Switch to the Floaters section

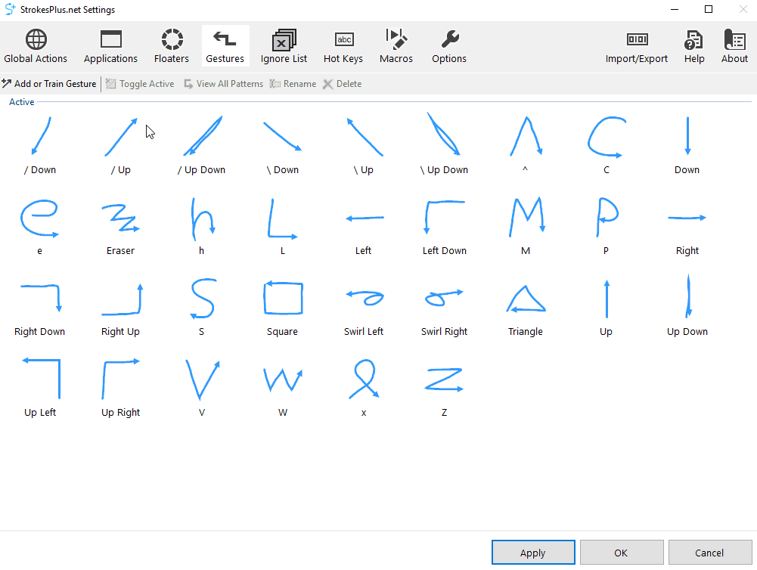point(172,46)
